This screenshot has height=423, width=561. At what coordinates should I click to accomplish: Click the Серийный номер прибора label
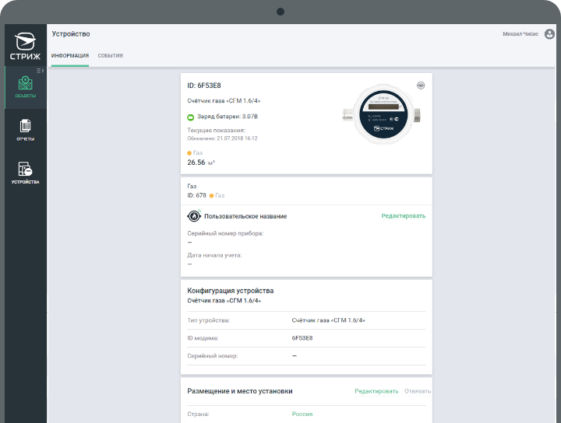coord(225,233)
